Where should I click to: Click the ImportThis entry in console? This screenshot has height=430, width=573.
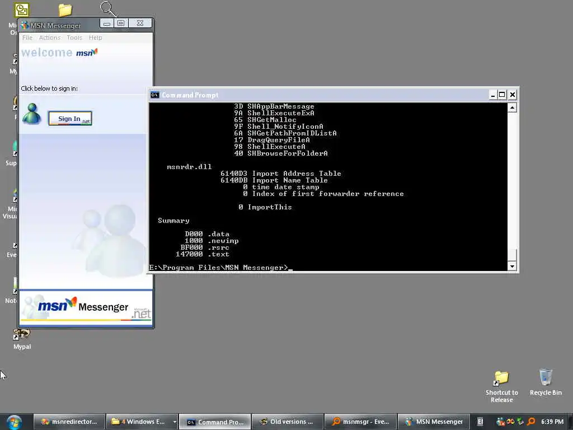pyautogui.click(x=265, y=207)
